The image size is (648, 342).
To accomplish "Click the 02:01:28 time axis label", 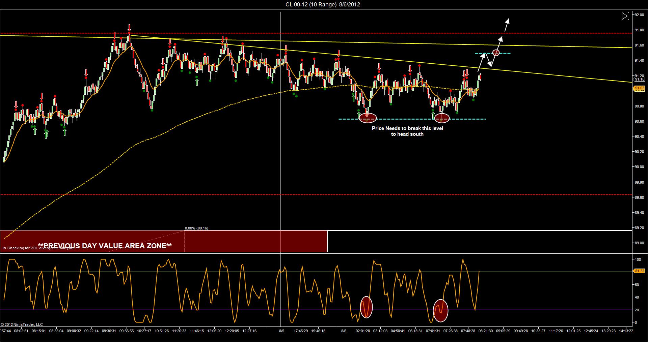I will coord(363,331).
